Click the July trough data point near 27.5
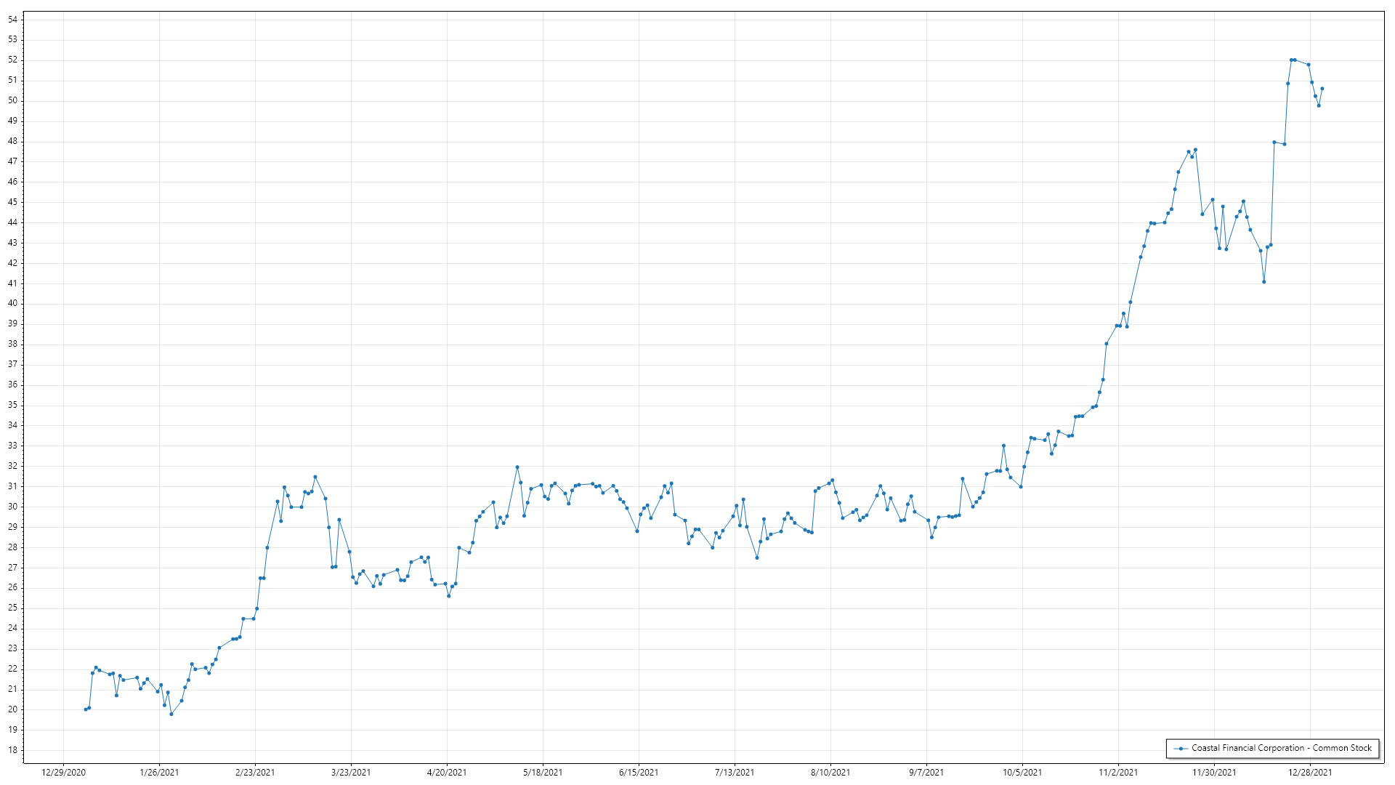 coord(757,557)
